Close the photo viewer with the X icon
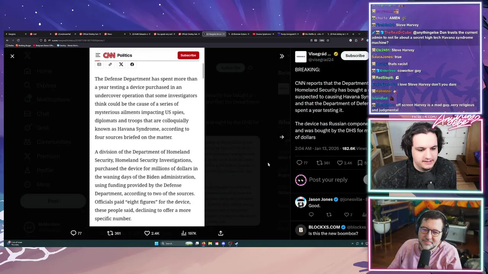Image resolution: width=488 pixels, height=274 pixels. point(12,56)
